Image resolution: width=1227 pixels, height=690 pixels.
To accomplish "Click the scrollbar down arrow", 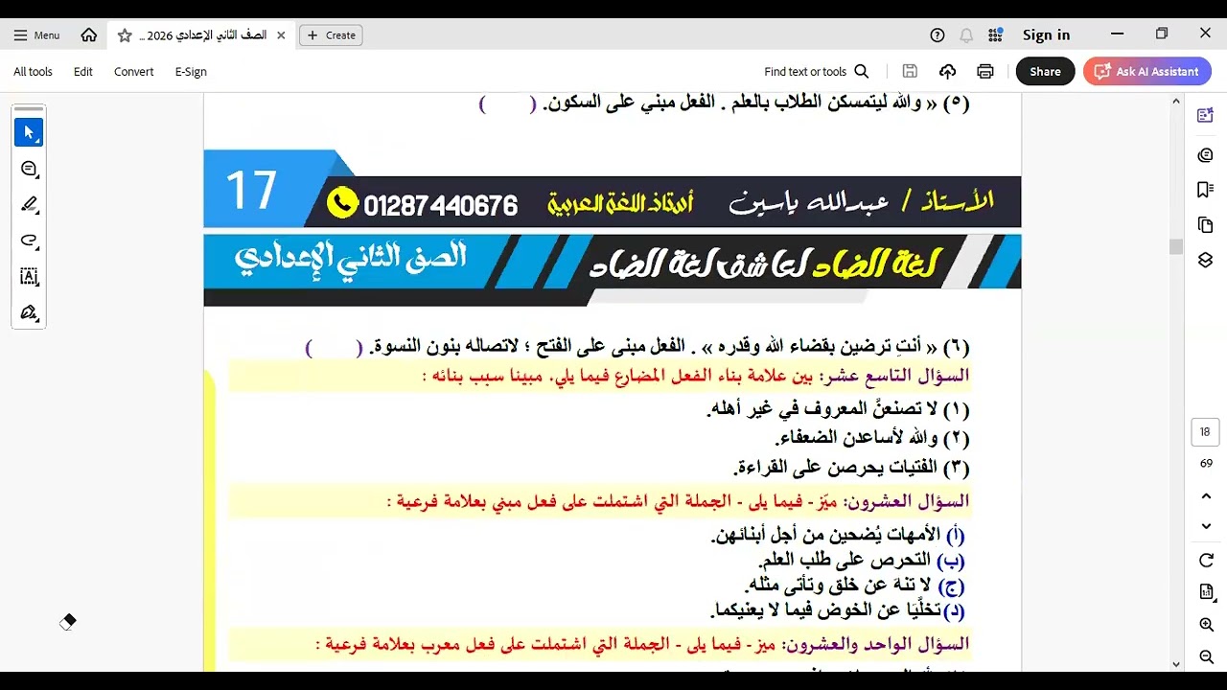I will pos(1176,663).
